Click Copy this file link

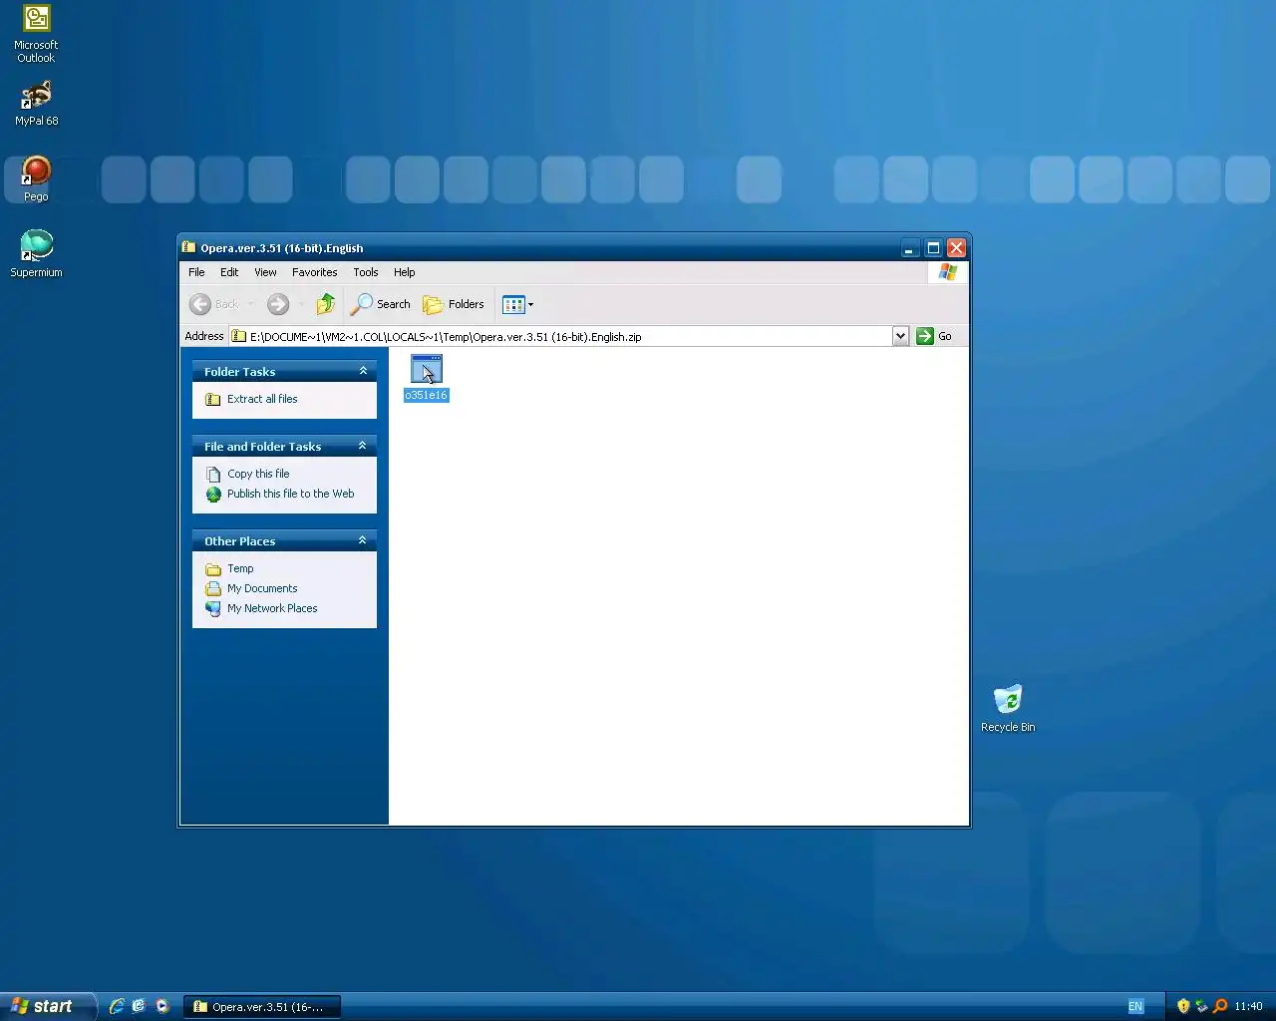[x=258, y=474]
